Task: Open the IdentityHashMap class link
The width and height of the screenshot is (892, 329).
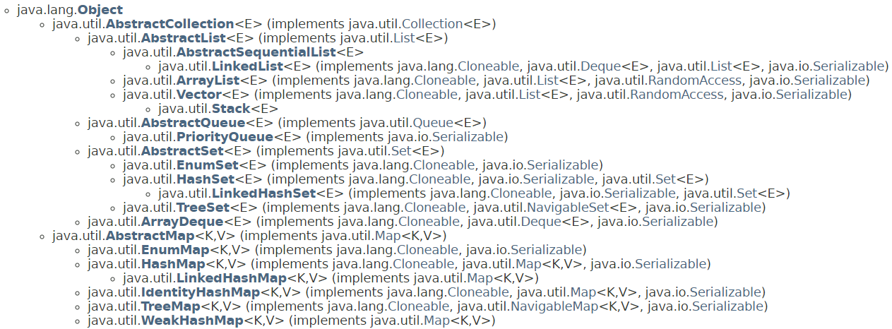Action: 200,292
